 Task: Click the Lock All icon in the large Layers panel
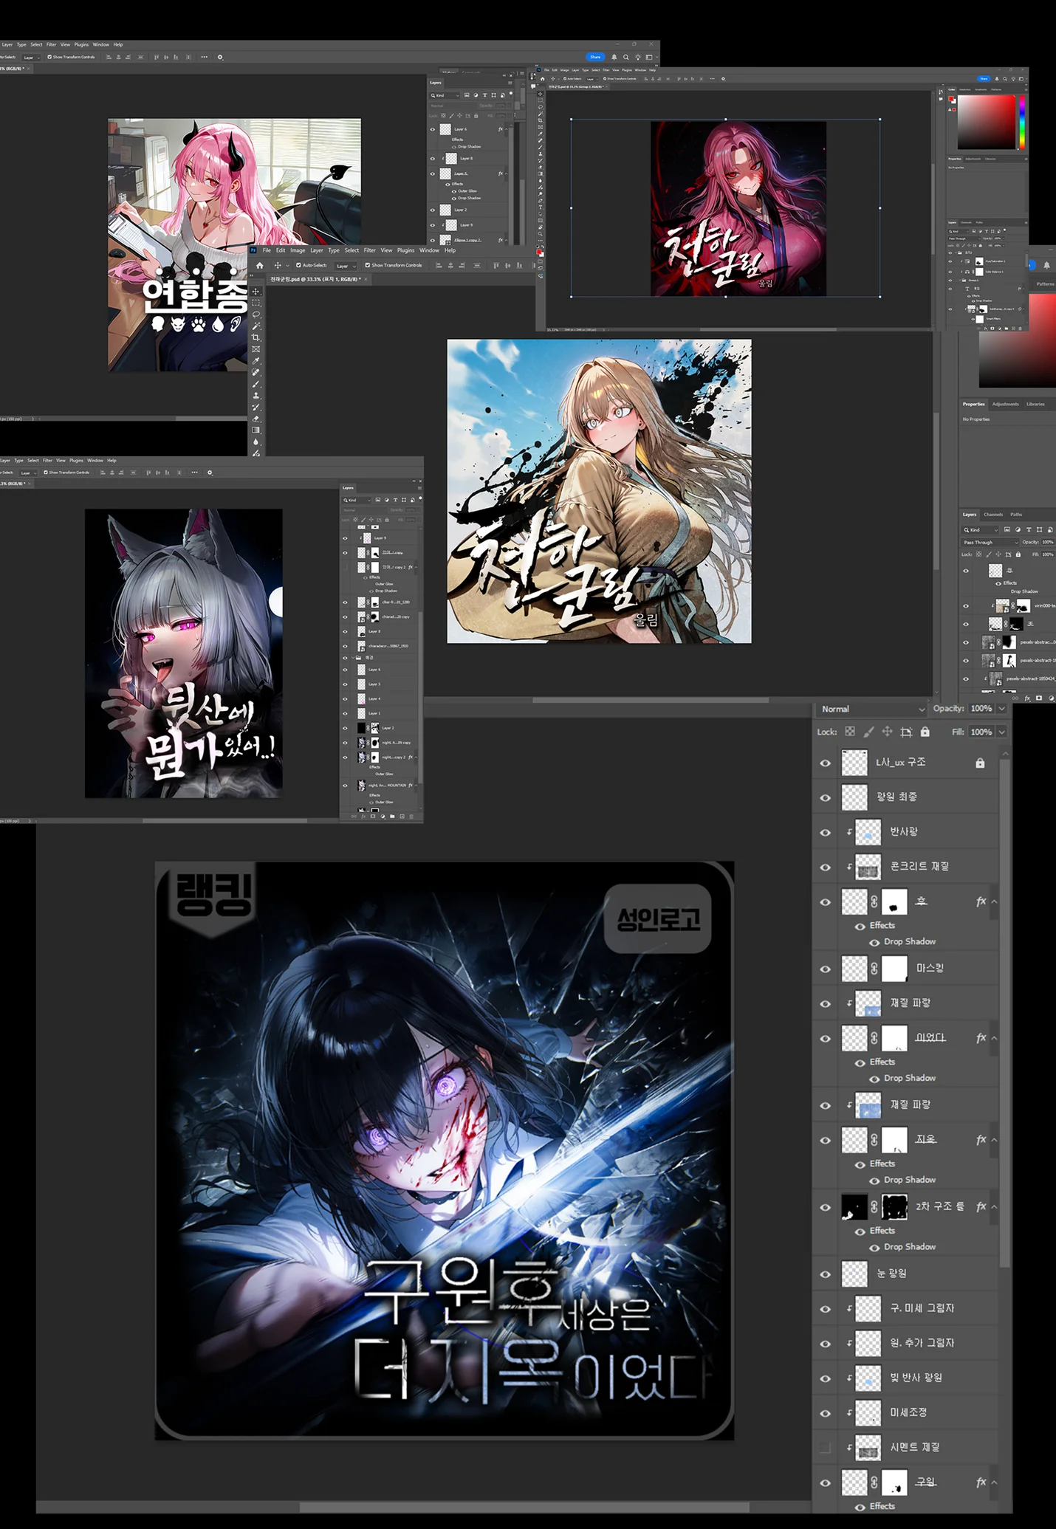(925, 732)
